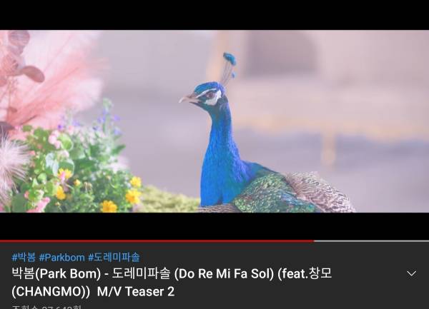Open the #도레미파솔 hashtag link
Image resolution: width=429 pixels, height=309 pixels.
click(114, 257)
